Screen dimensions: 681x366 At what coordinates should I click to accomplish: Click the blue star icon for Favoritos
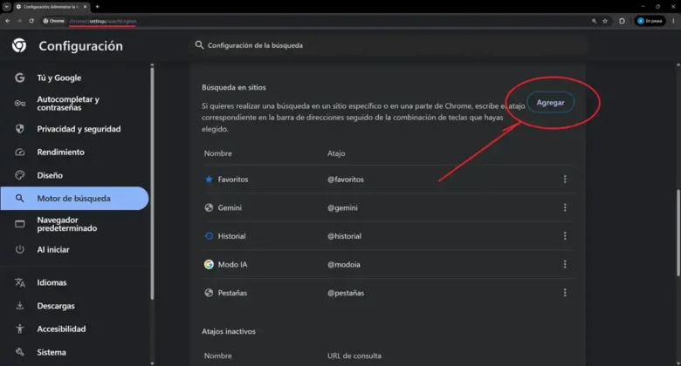tap(209, 180)
